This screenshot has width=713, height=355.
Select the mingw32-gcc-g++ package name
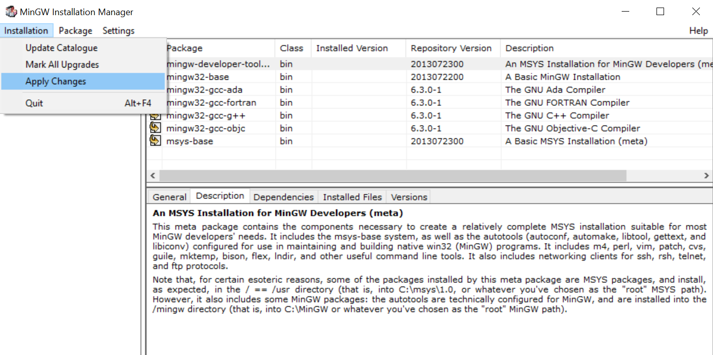pos(206,115)
